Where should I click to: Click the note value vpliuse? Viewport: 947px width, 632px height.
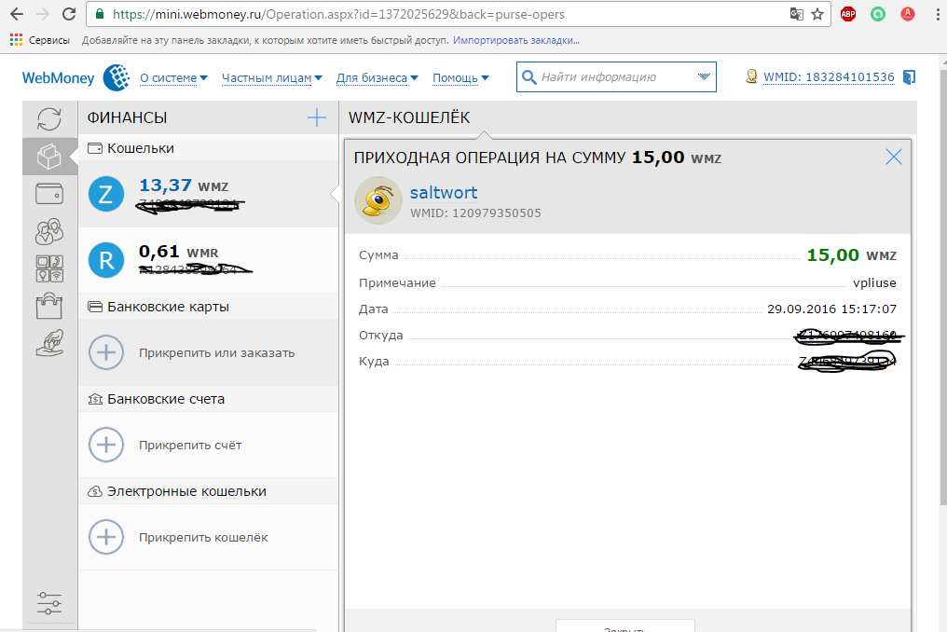click(x=874, y=282)
